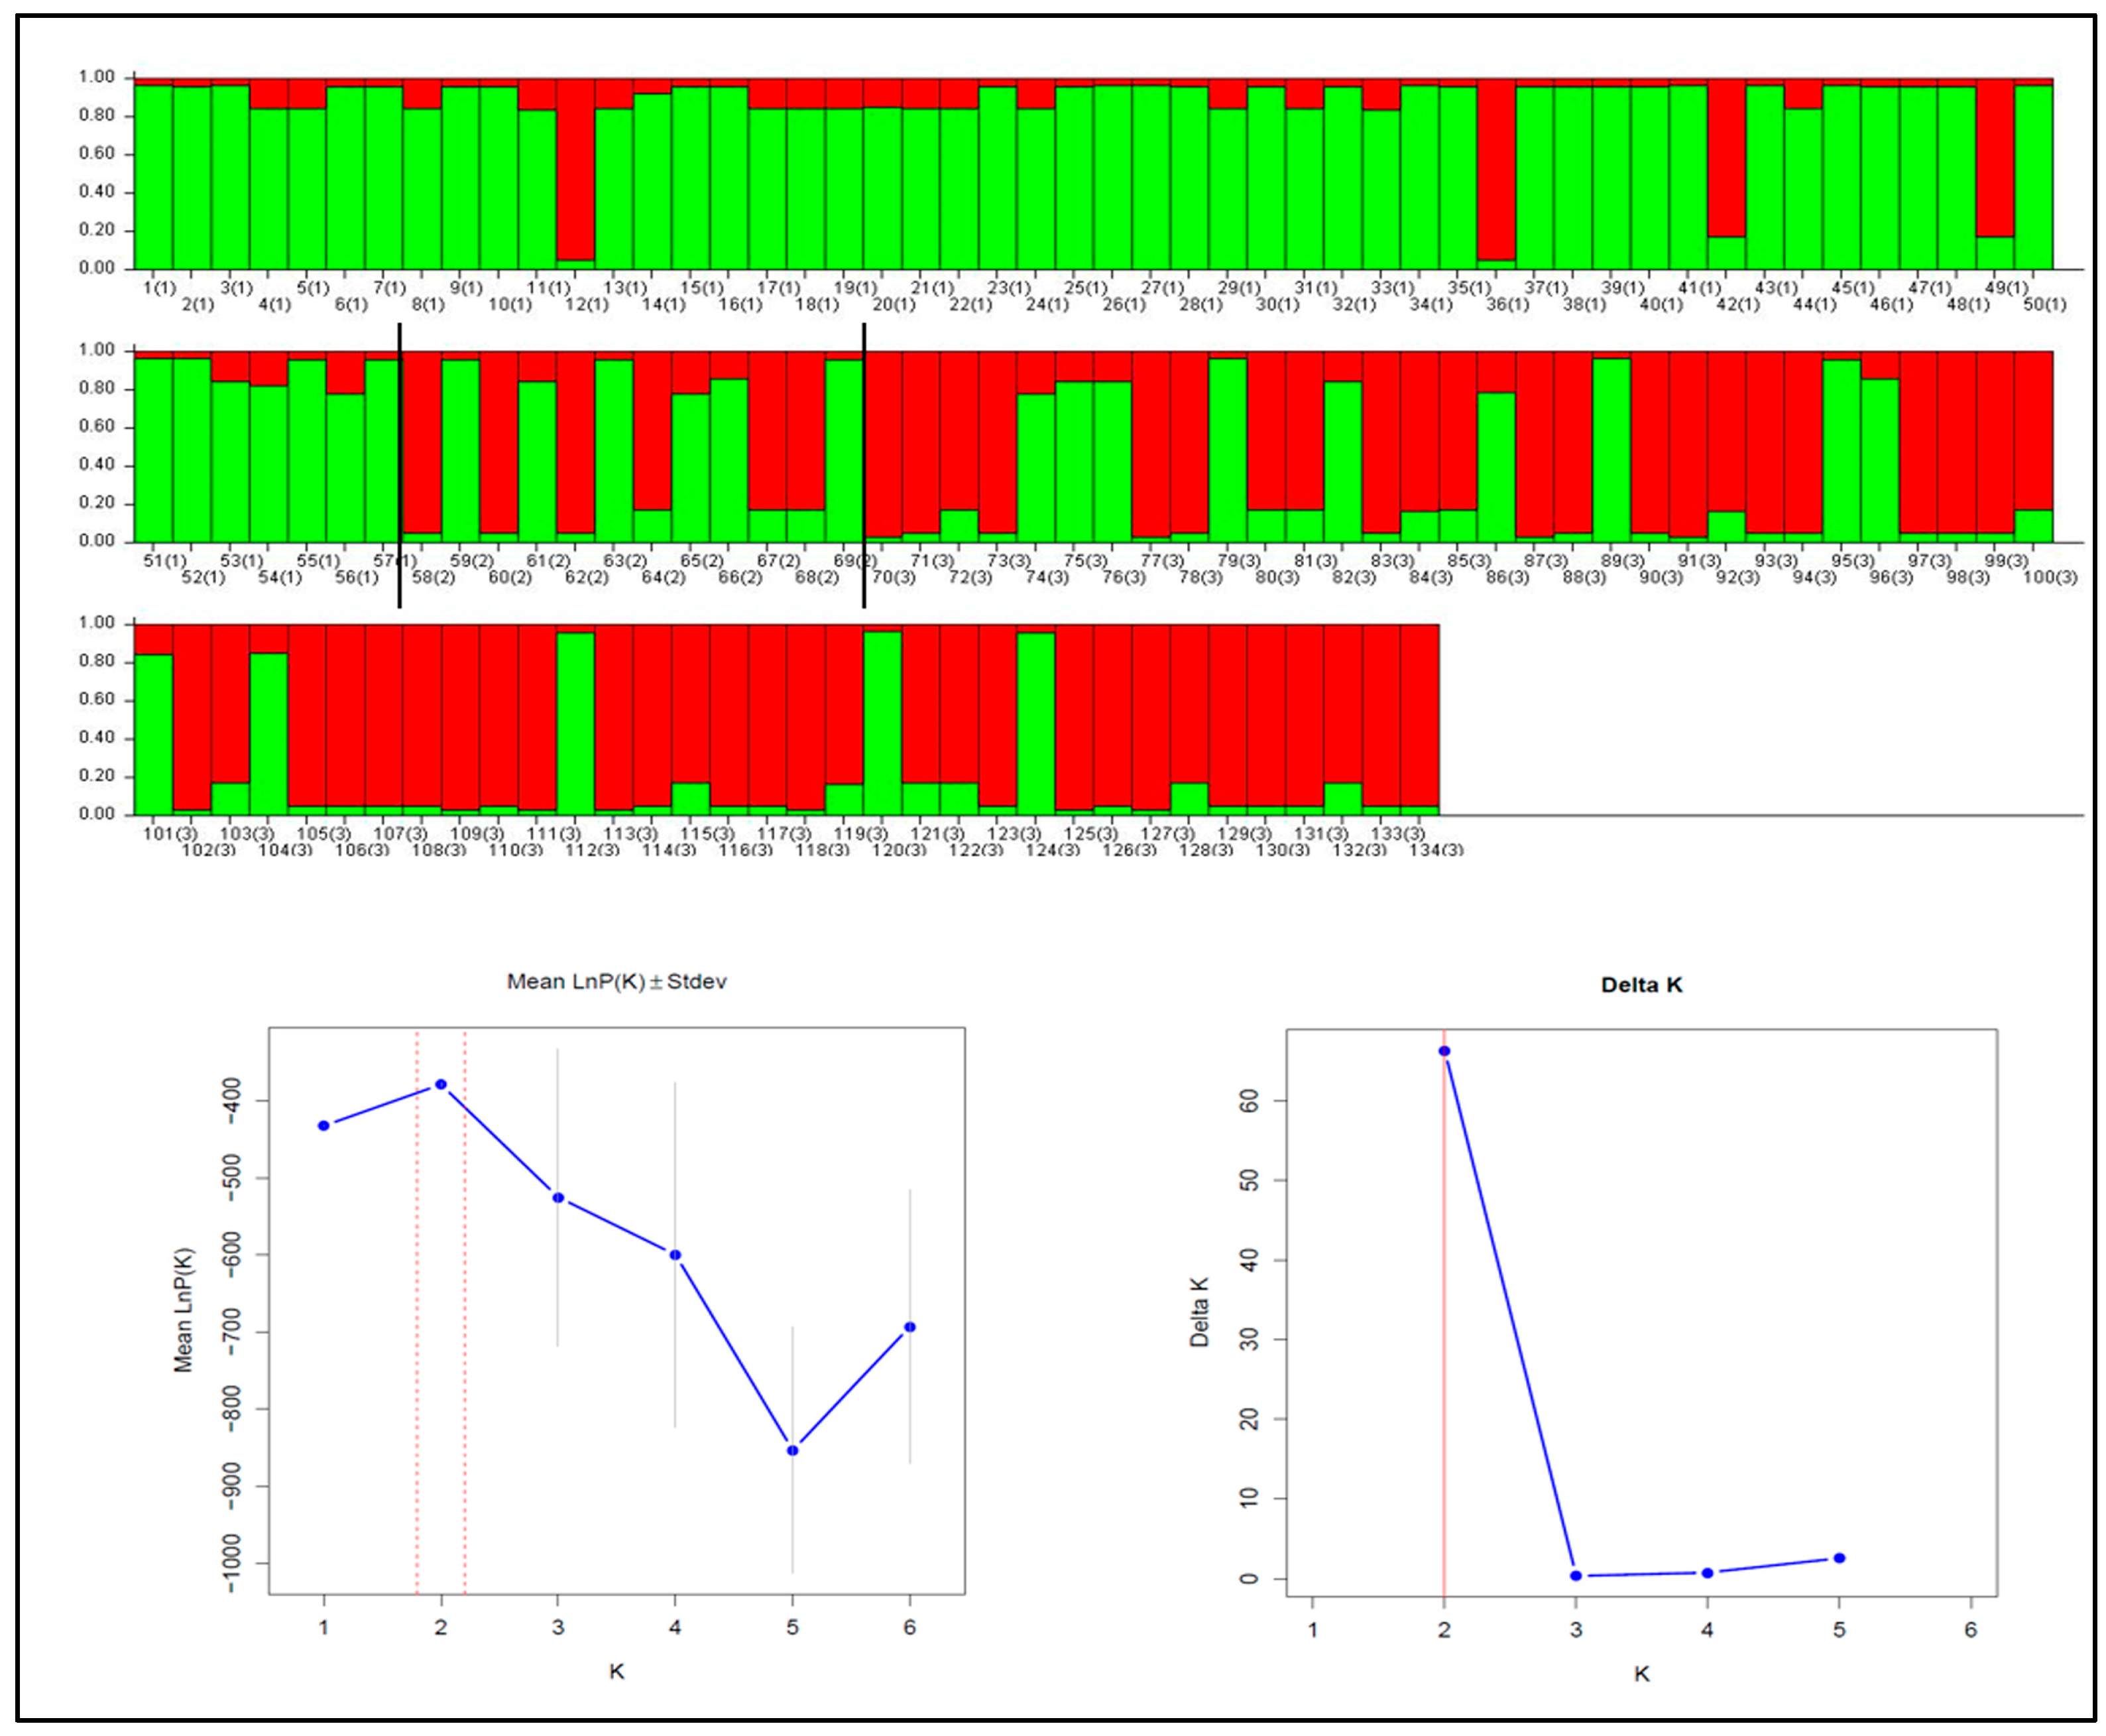Select the tall green bar above sample 89(3)
2106x1736 pixels.
1611,450
